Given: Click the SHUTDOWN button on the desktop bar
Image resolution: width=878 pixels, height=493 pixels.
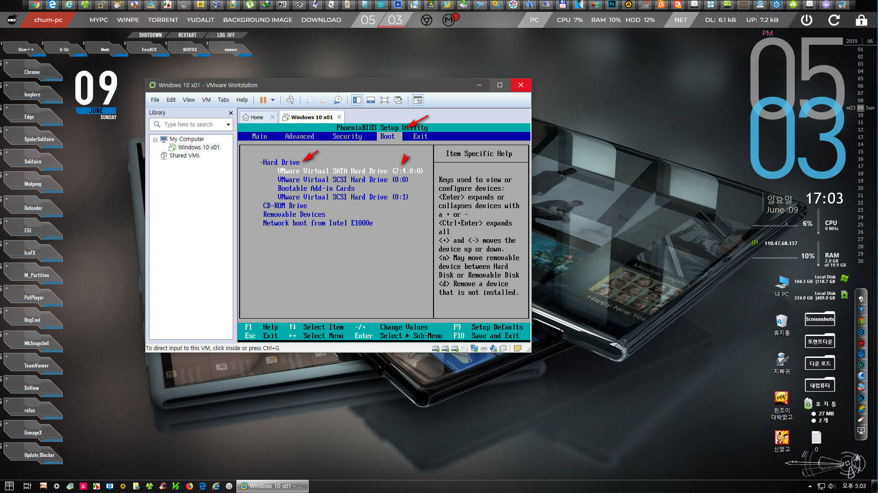Looking at the screenshot, I should coord(150,35).
